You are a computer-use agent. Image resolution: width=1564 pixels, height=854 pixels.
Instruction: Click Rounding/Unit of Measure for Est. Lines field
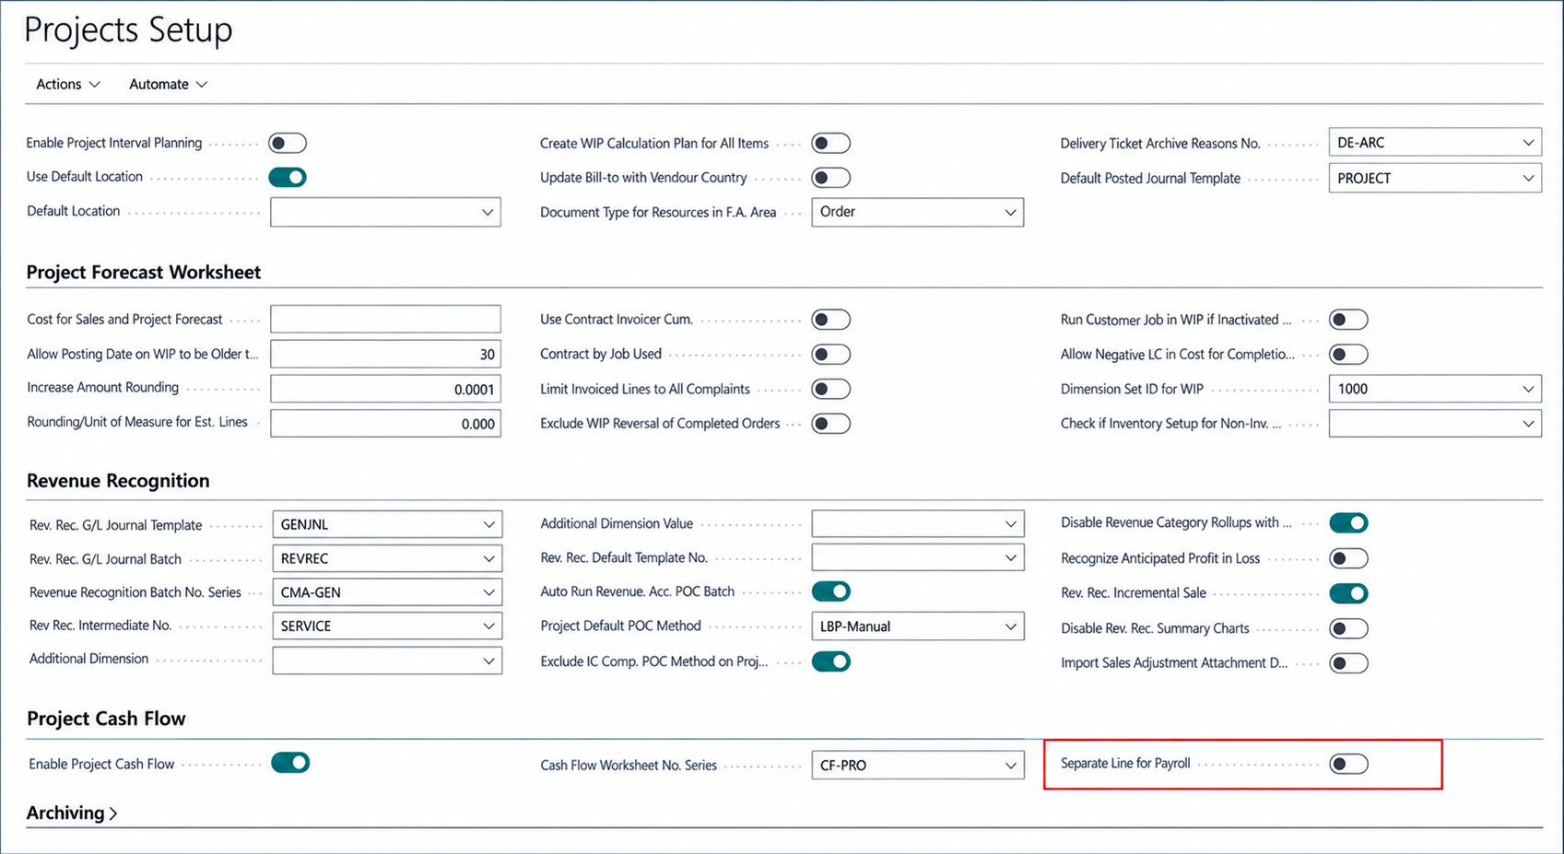tap(385, 424)
